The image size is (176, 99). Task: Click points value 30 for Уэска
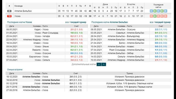tap(90, 16)
